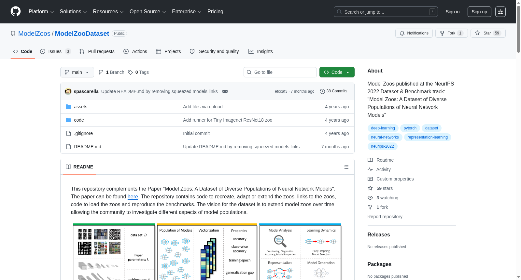View the 59 stars link

[x=380, y=188]
